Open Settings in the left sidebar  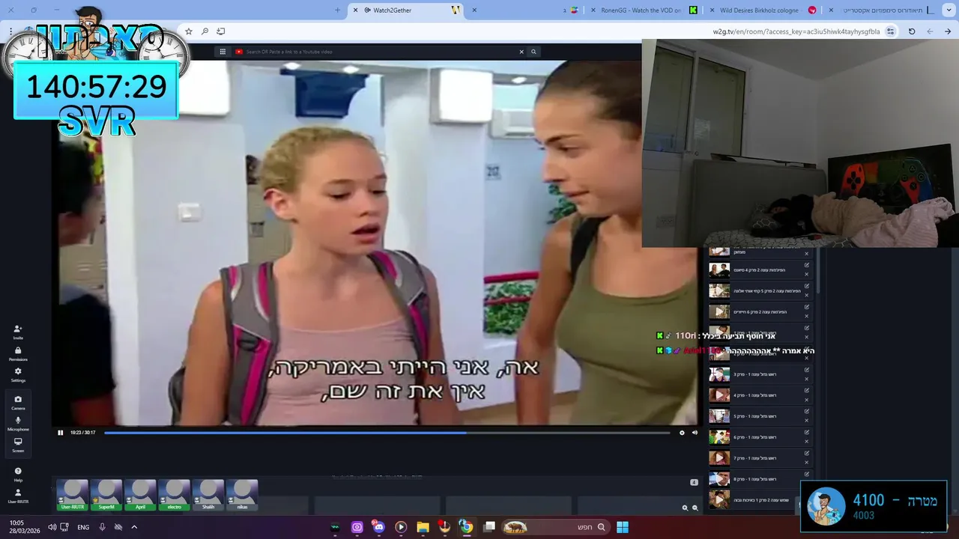[18, 375]
